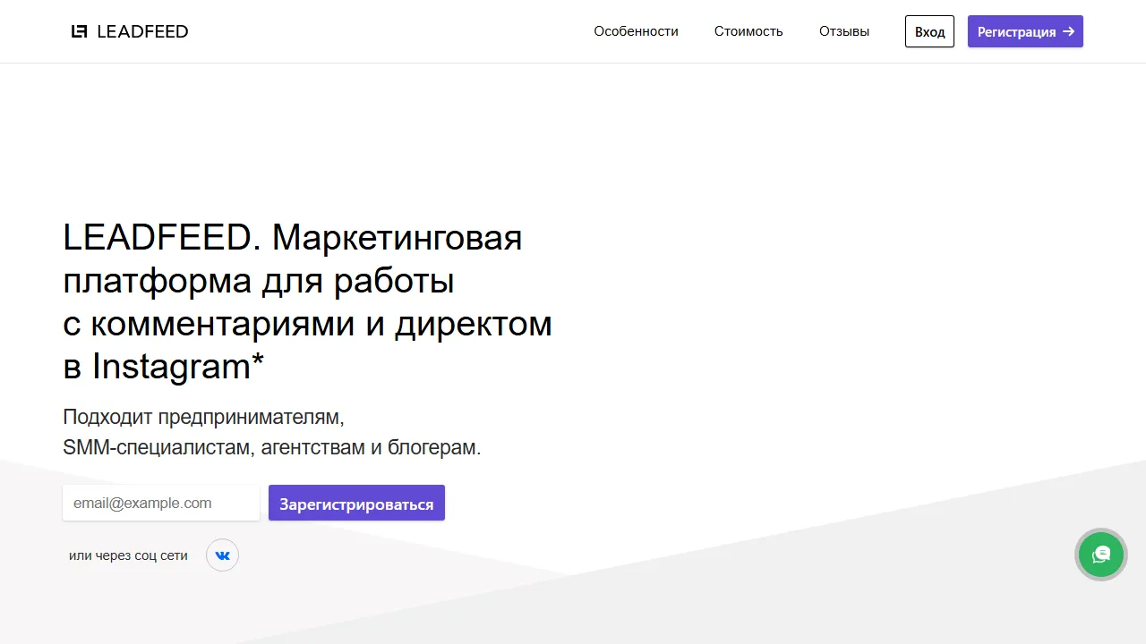1146x644 pixels.
Task: Click the email field before entering an address
Action: (x=160, y=503)
